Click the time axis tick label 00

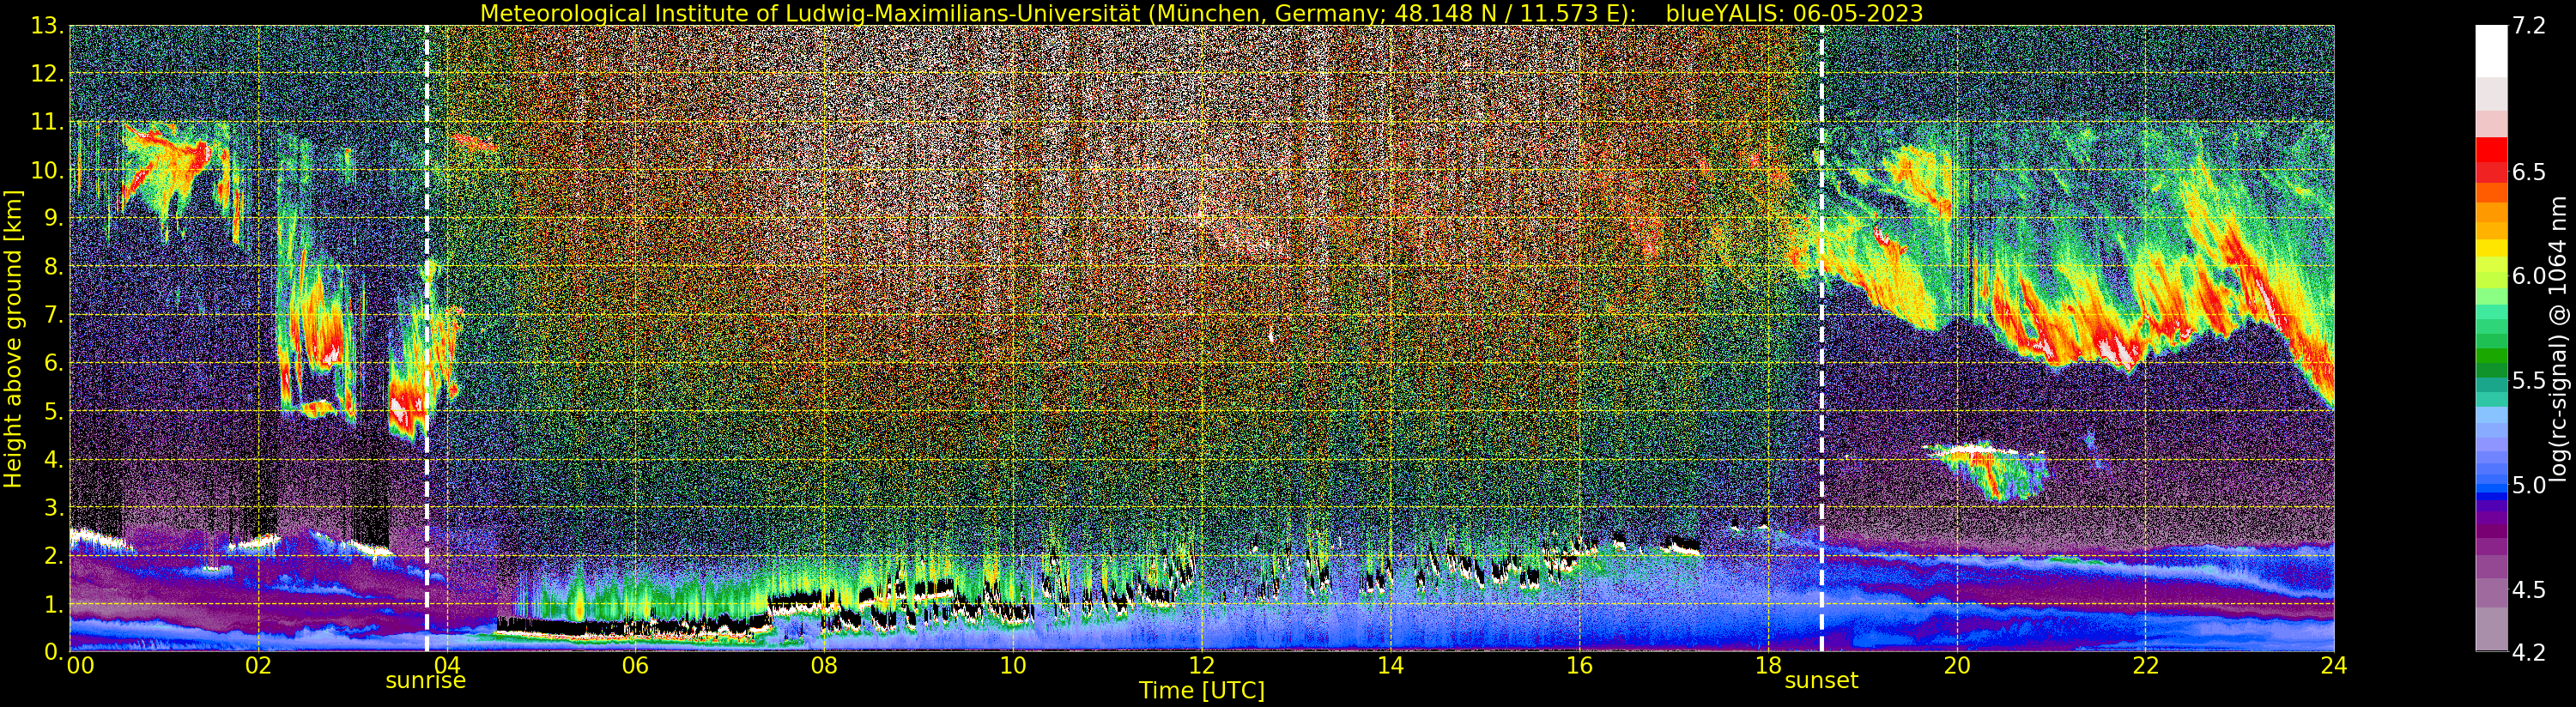click(x=80, y=665)
